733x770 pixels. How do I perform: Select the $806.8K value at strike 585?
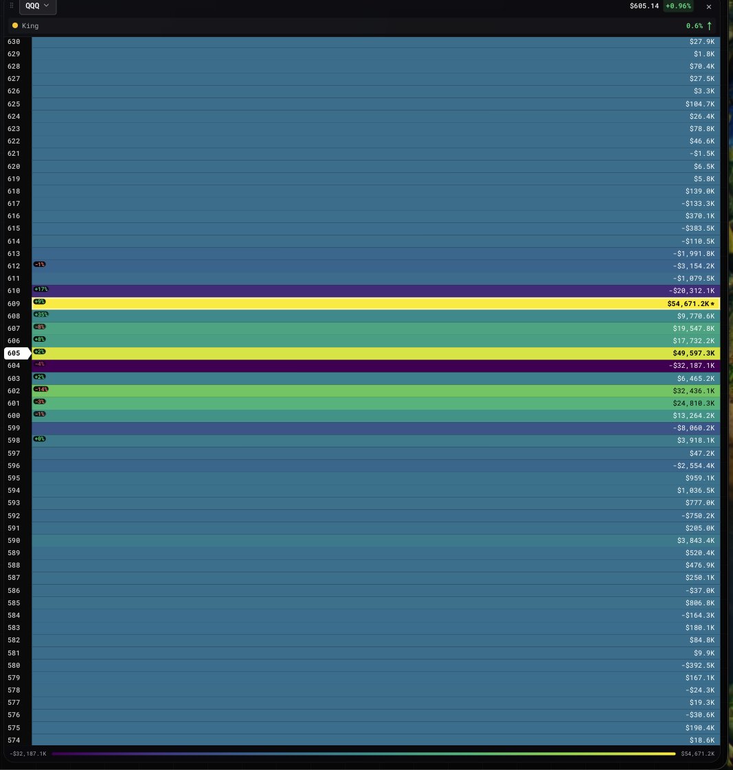click(x=700, y=603)
